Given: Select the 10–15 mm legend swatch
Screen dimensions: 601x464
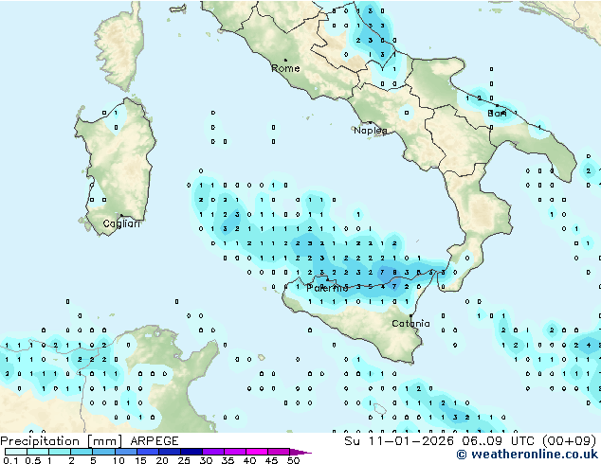Looking at the screenshot, I should pos(125,452).
